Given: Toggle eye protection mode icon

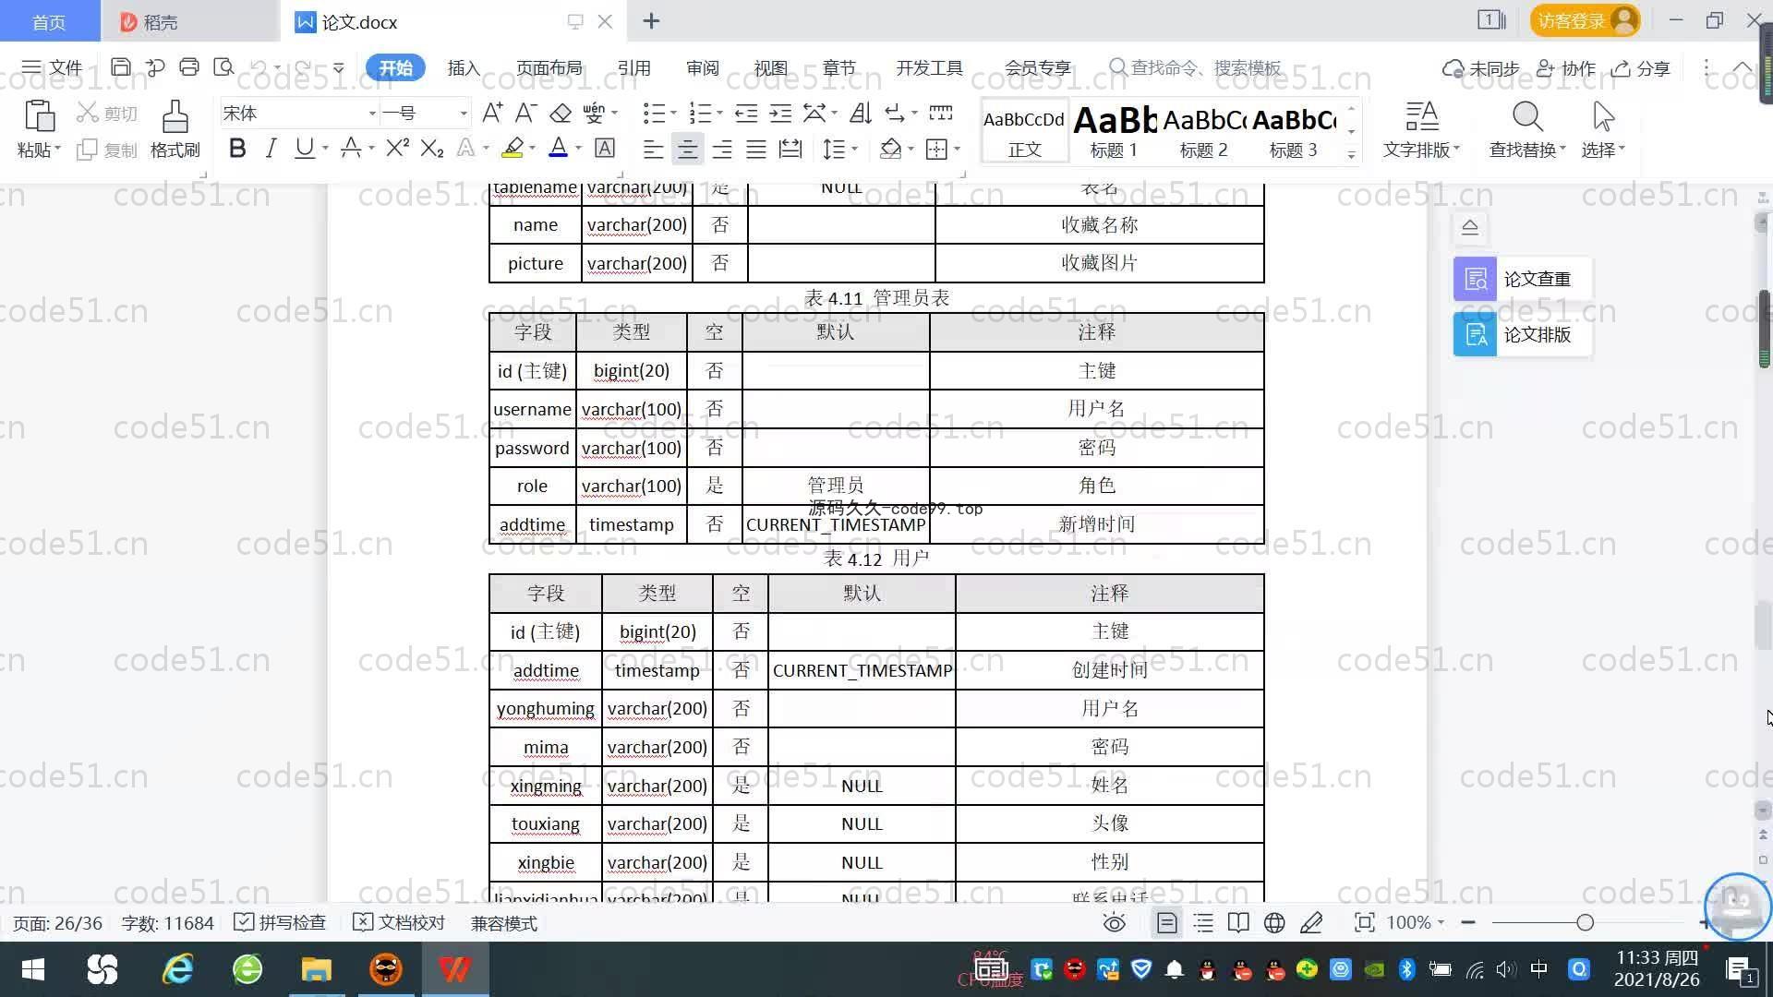Looking at the screenshot, I should pyautogui.click(x=1115, y=923).
